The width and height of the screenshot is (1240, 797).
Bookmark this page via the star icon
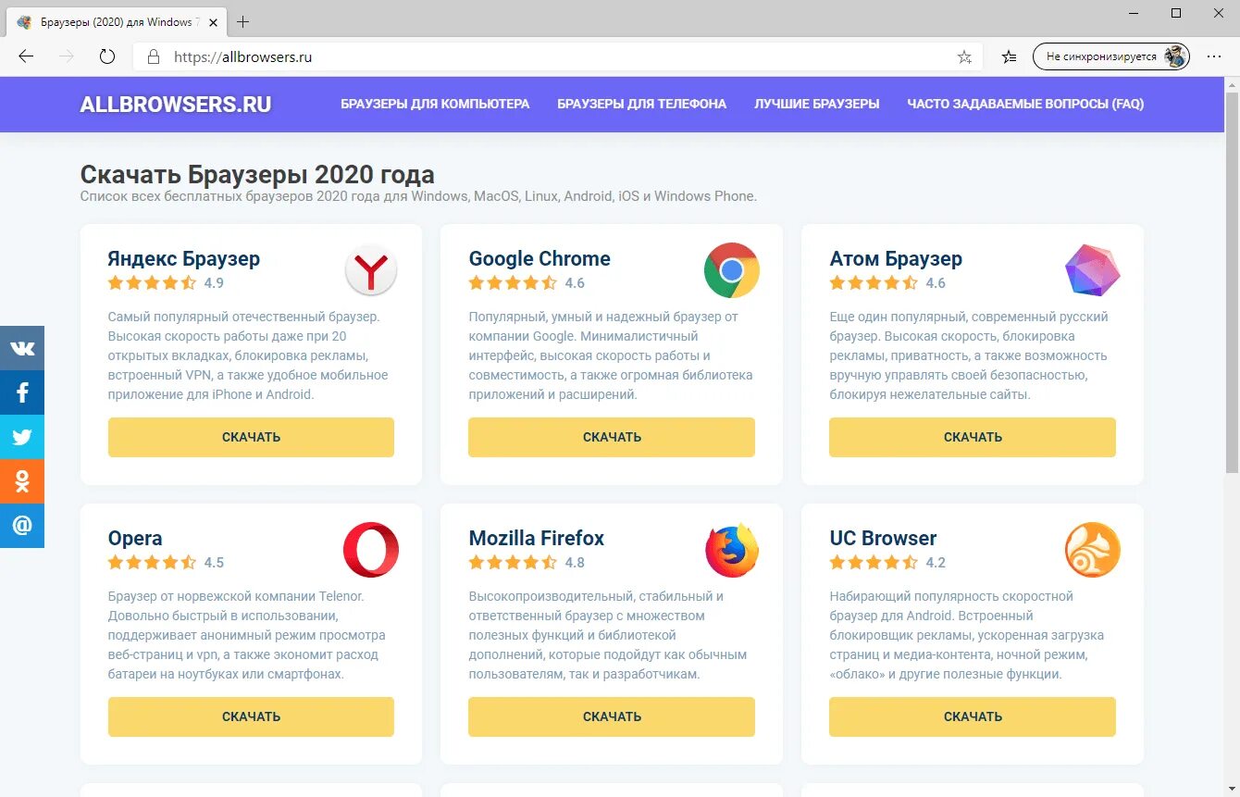pyautogui.click(x=963, y=56)
